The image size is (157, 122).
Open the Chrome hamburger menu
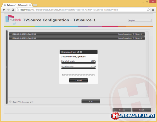coord(153,10)
